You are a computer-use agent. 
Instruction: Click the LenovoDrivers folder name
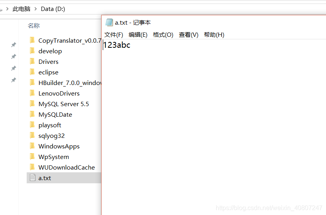[x=59, y=94]
